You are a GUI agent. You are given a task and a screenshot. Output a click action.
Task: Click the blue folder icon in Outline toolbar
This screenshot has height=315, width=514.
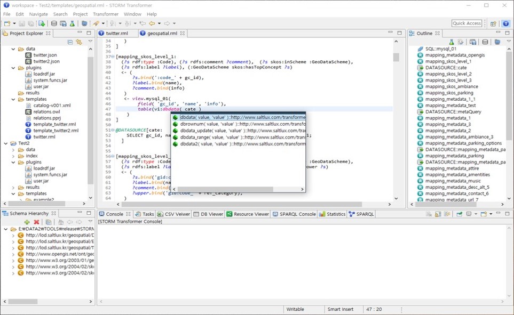point(497,42)
